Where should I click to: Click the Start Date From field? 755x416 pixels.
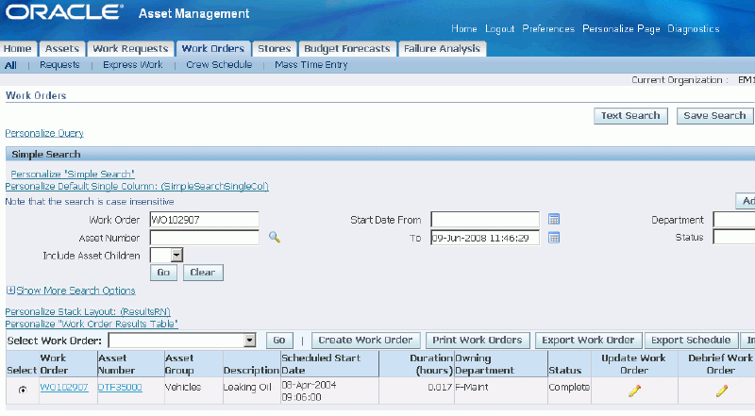tap(485, 220)
